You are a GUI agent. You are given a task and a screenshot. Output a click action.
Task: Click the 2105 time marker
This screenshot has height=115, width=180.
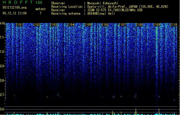click(88, 25)
